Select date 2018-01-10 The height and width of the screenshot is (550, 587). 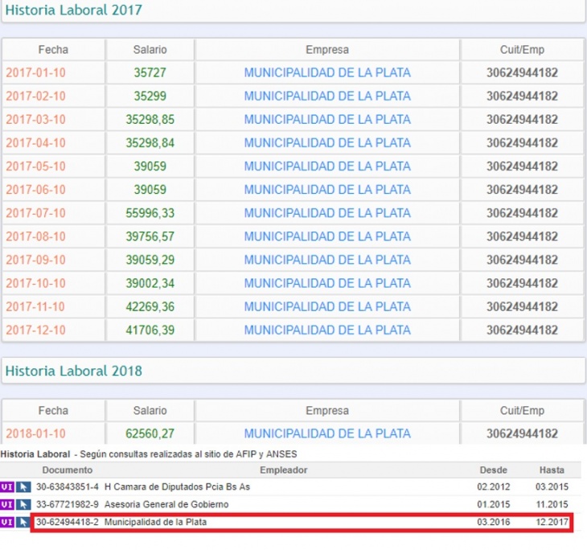pyautogui.click(x=35, y=433)
